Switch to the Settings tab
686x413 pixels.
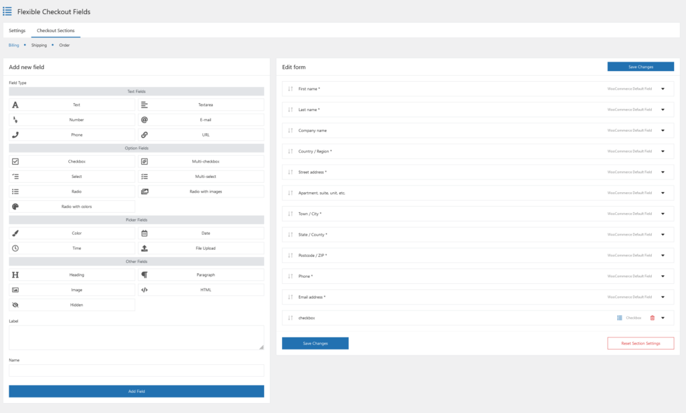coord(17,30)
